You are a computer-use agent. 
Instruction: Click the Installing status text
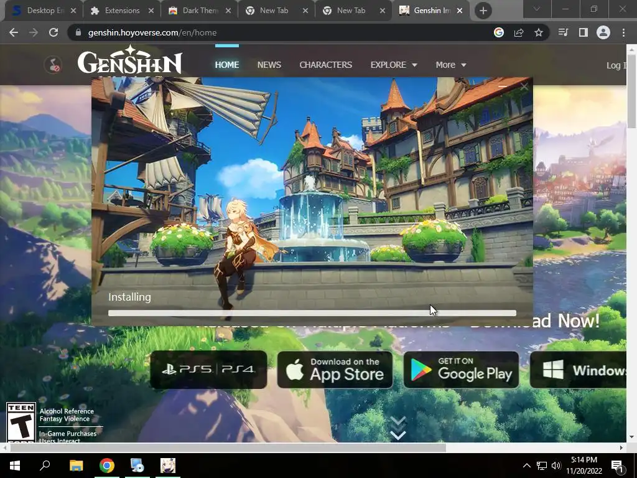(129, 297)
